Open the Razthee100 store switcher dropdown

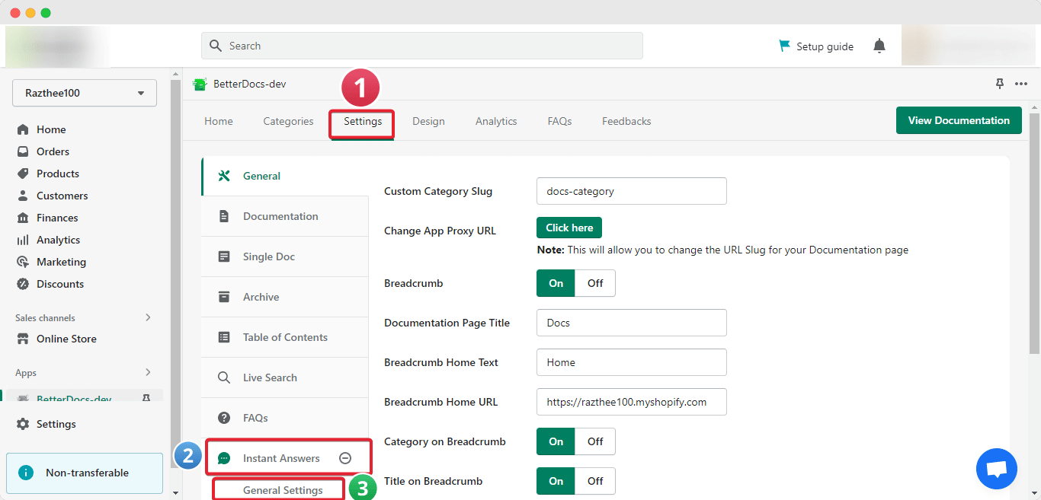[x=85, y=93]
